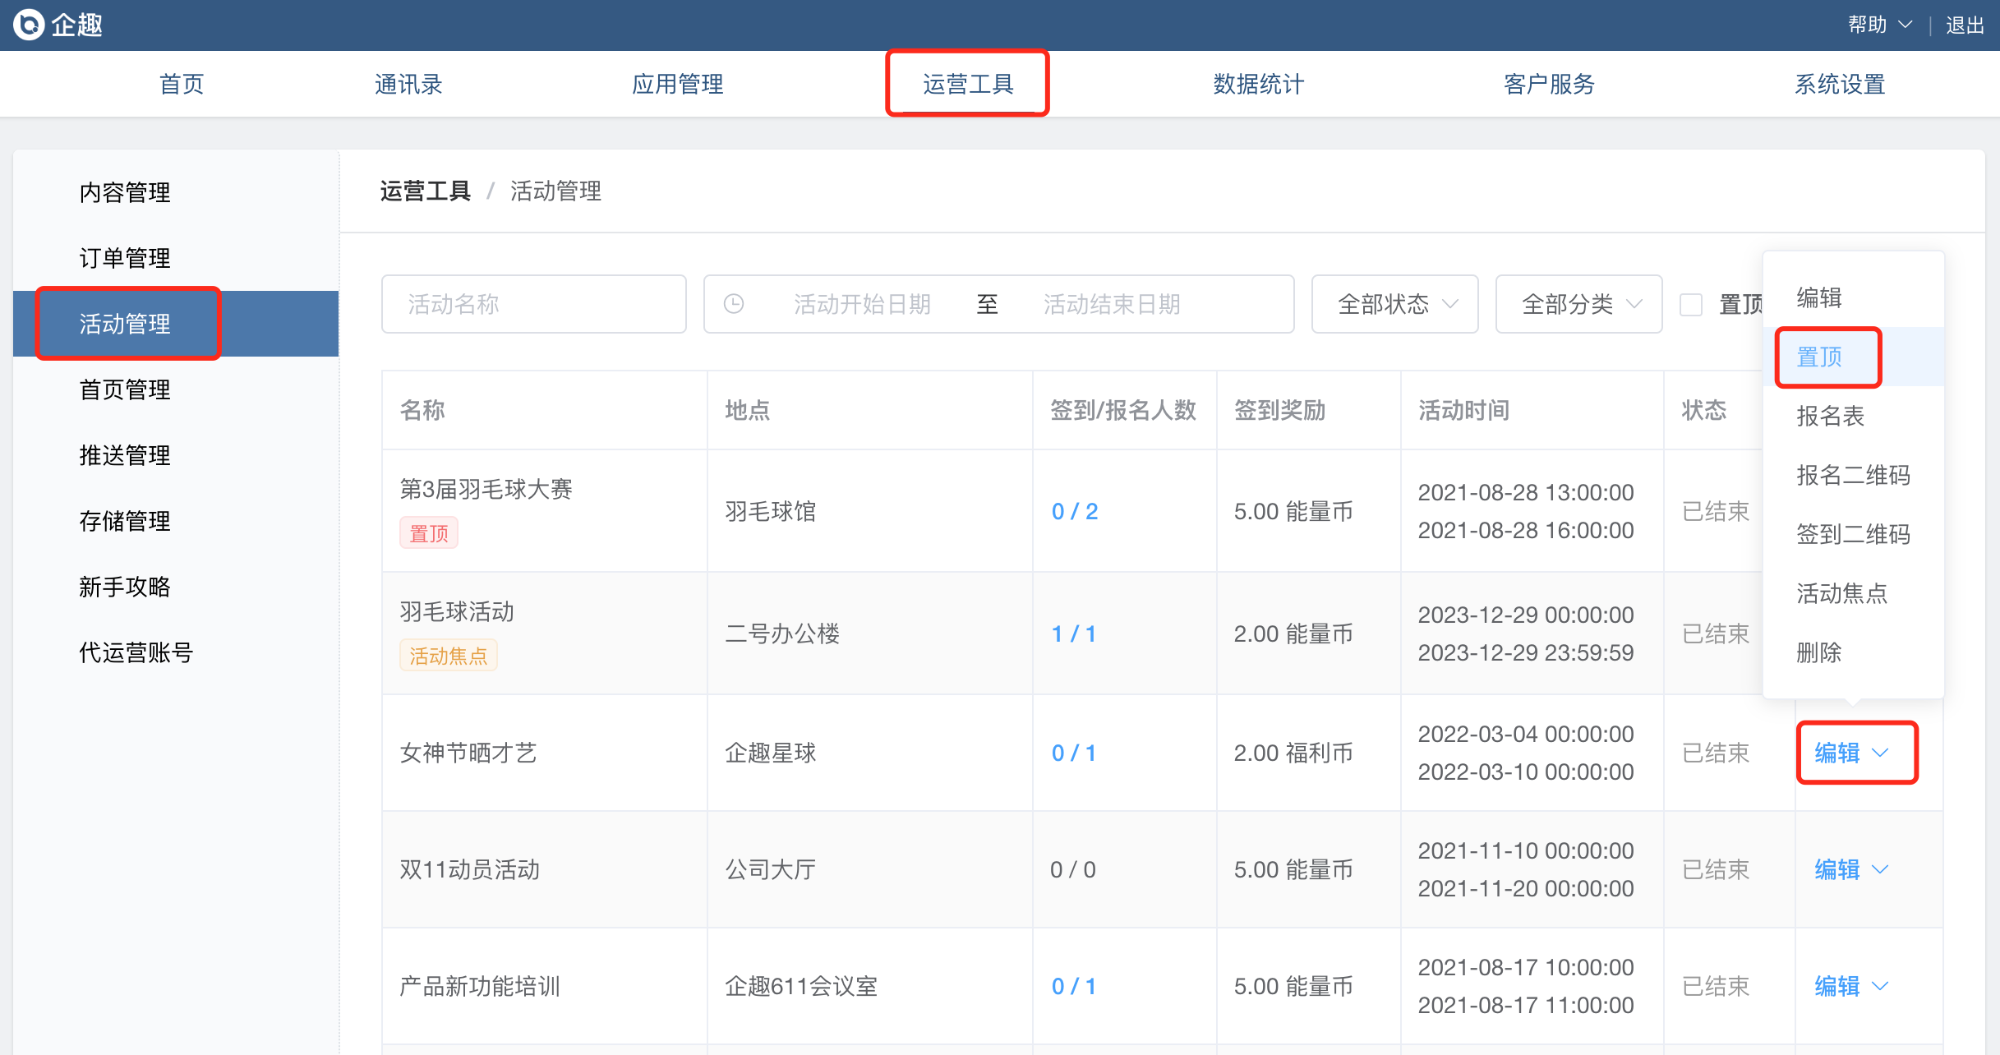Viewport: 2000px width, 1055px height.
Task: Click chevron beside 编辑 in 产品新功能培训 row
Action: 1880,986
